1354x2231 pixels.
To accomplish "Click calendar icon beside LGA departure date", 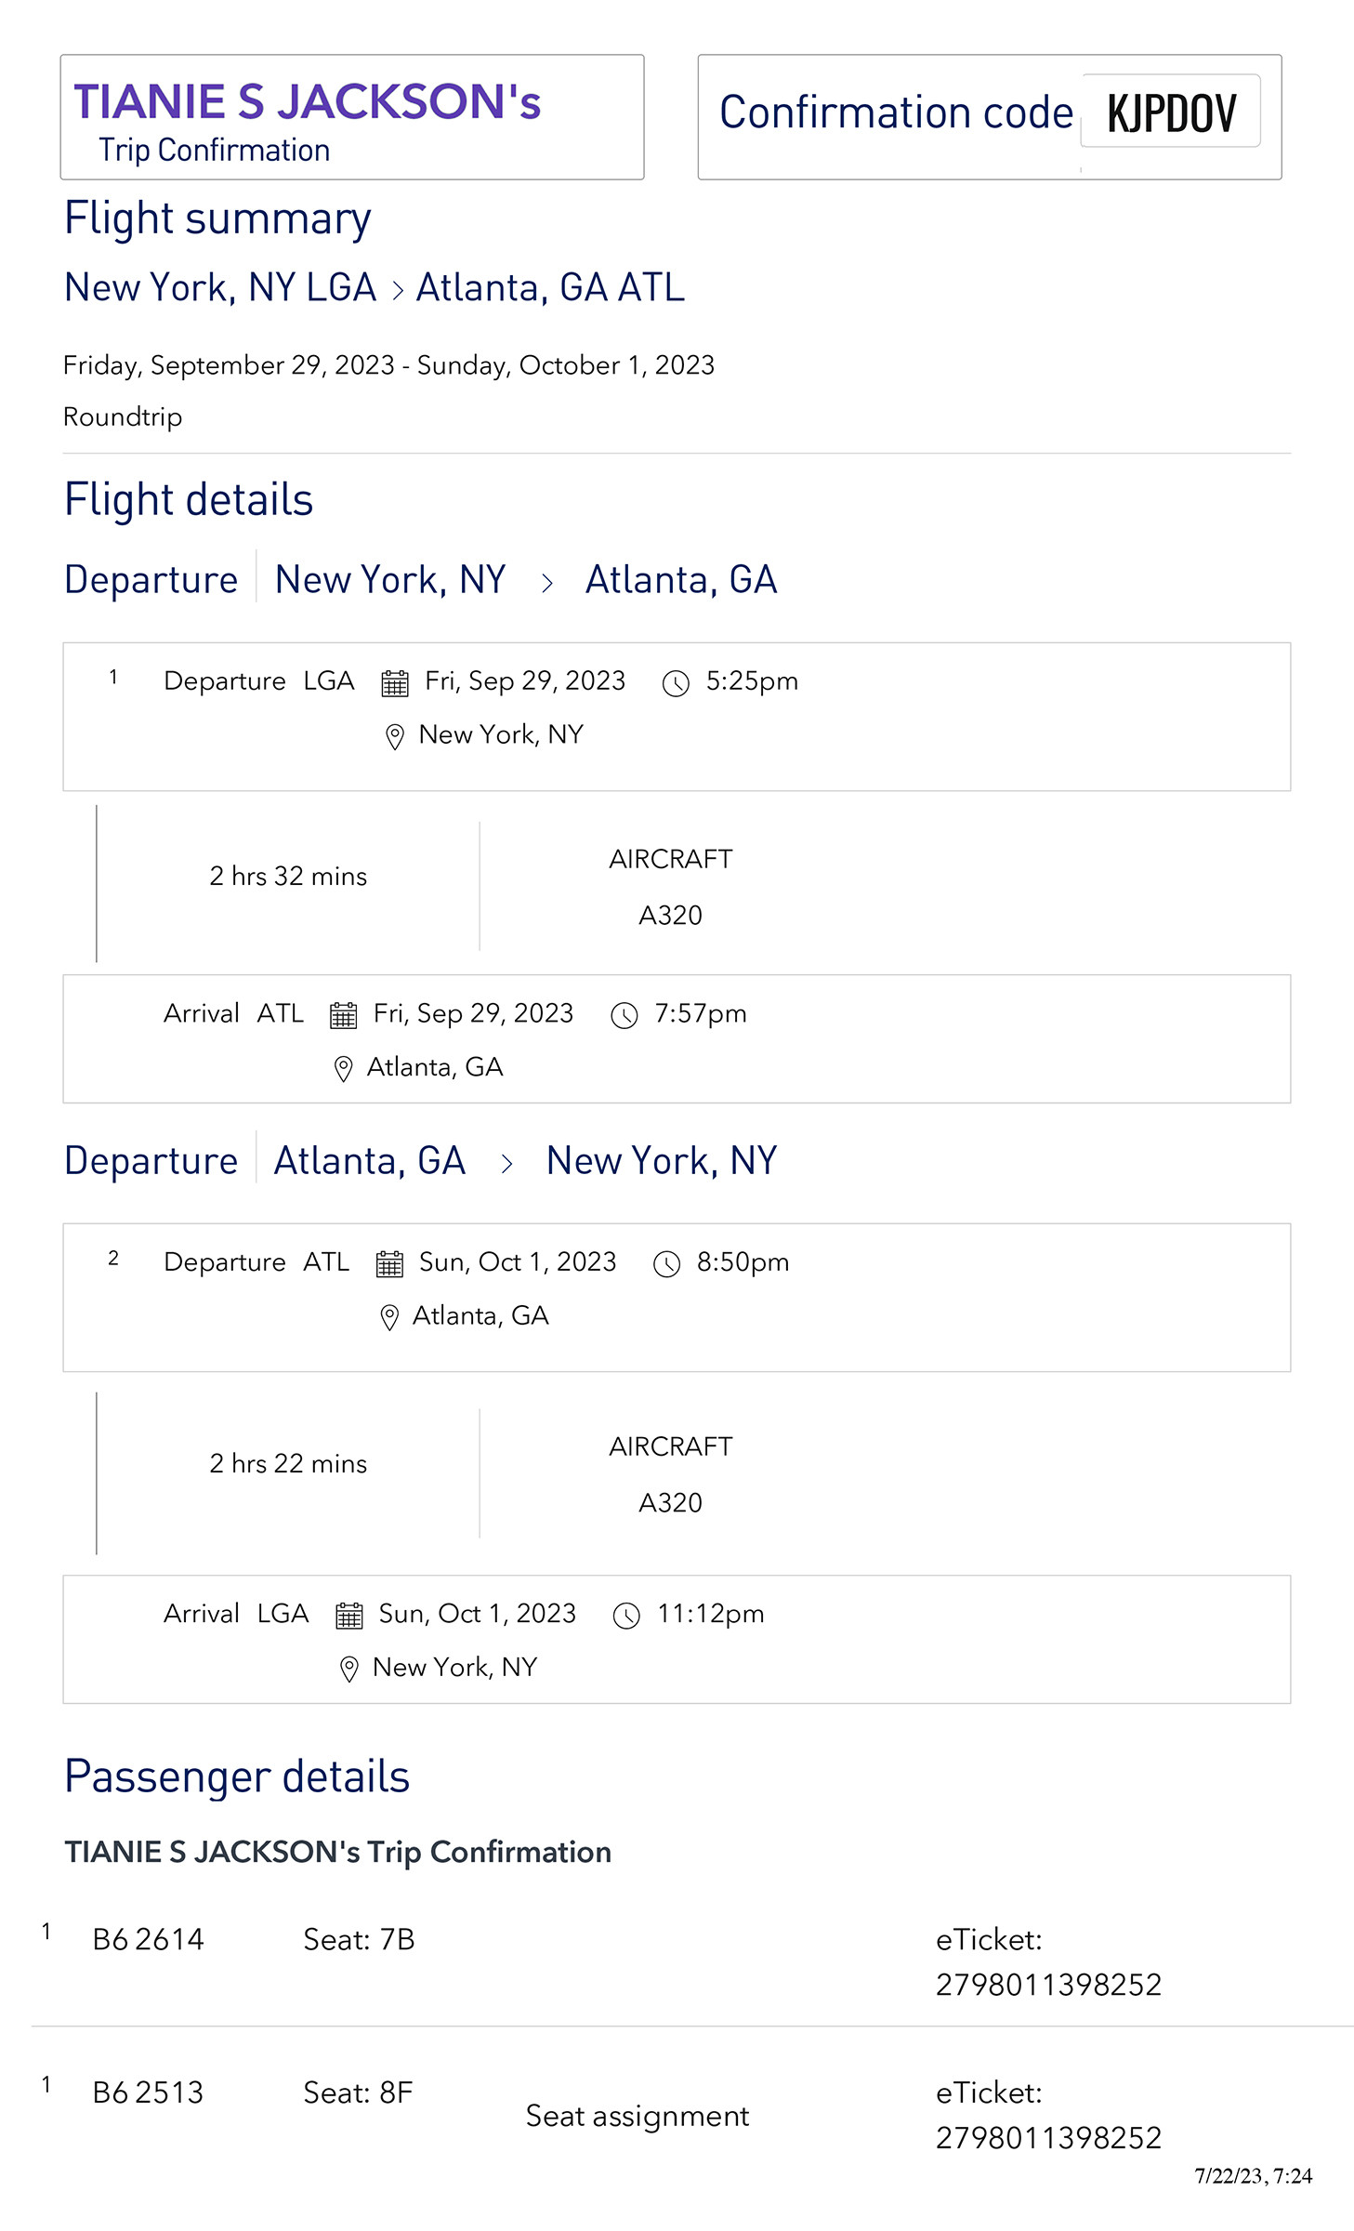I will click(394, 683).
